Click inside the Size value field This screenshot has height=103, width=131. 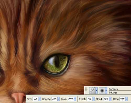pyautogui.click(x=36, y=99)
